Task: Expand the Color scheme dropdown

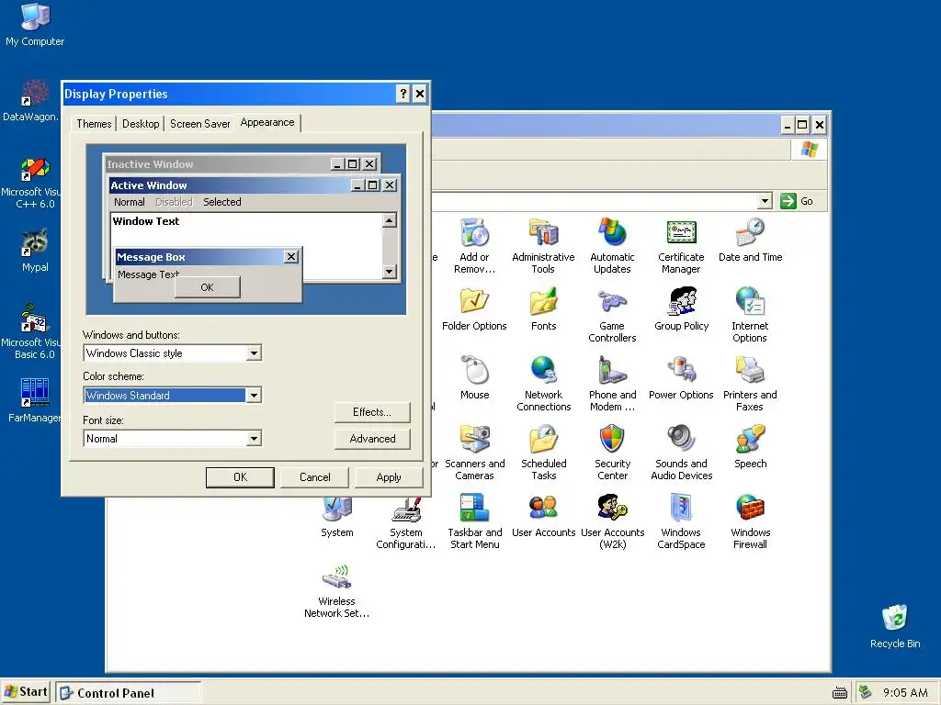Action: (254, 395)
